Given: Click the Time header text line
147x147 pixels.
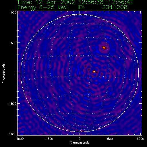Looking at the screenshot, I should 75,2.
